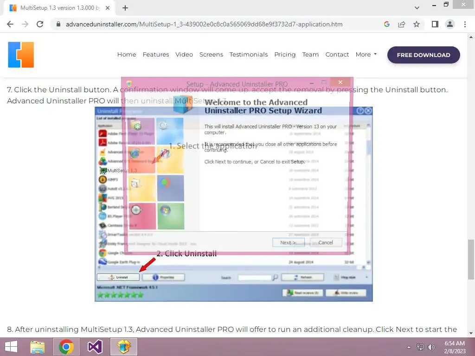
Task: Close the MultiSetup 1.3 tab
Action: [x=108, y=8]
